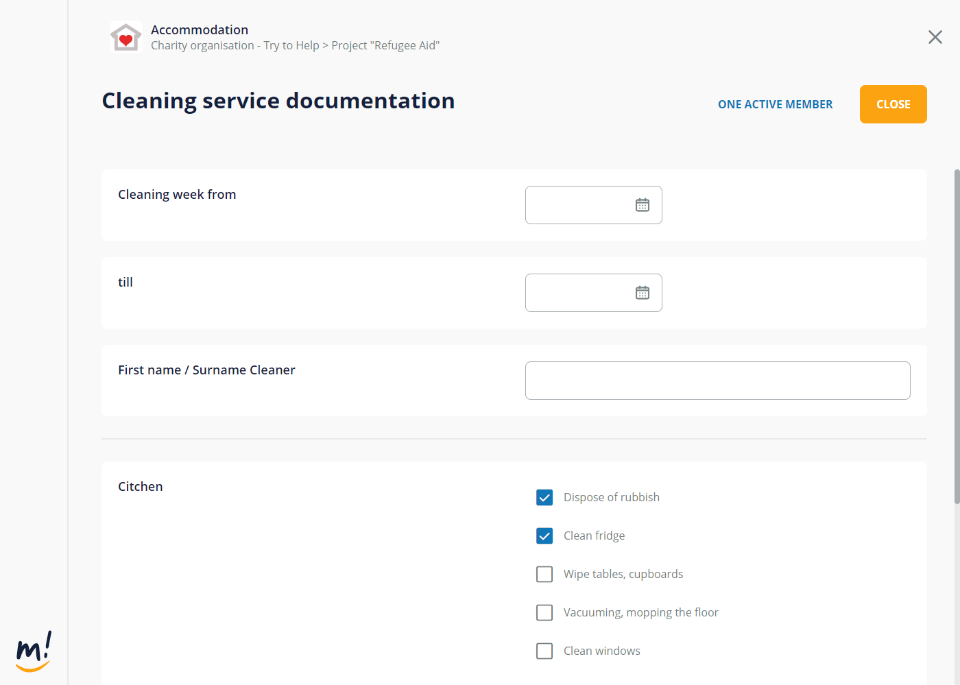Click the vertical scrollbar thumb

tap(957, 336)
